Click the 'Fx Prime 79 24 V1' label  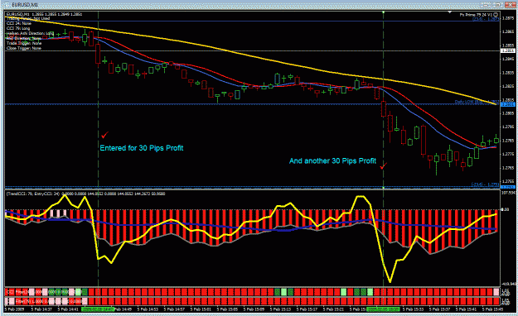click(476, 15)
